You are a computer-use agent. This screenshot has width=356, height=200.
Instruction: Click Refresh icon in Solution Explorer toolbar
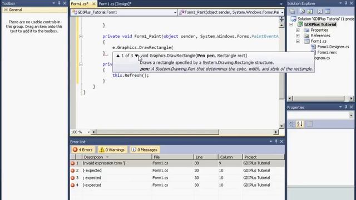coord(310,11)
